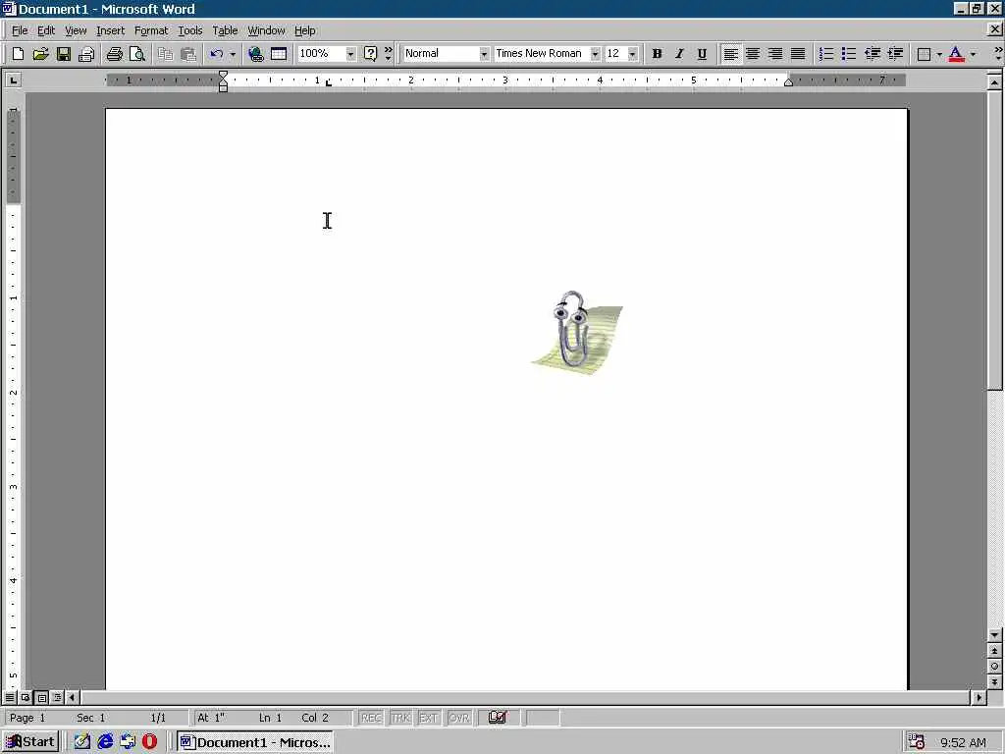Viewport: 1005px width, 754px height.
Task: Apply bulleted list formatting
Action: click(849, 54)
